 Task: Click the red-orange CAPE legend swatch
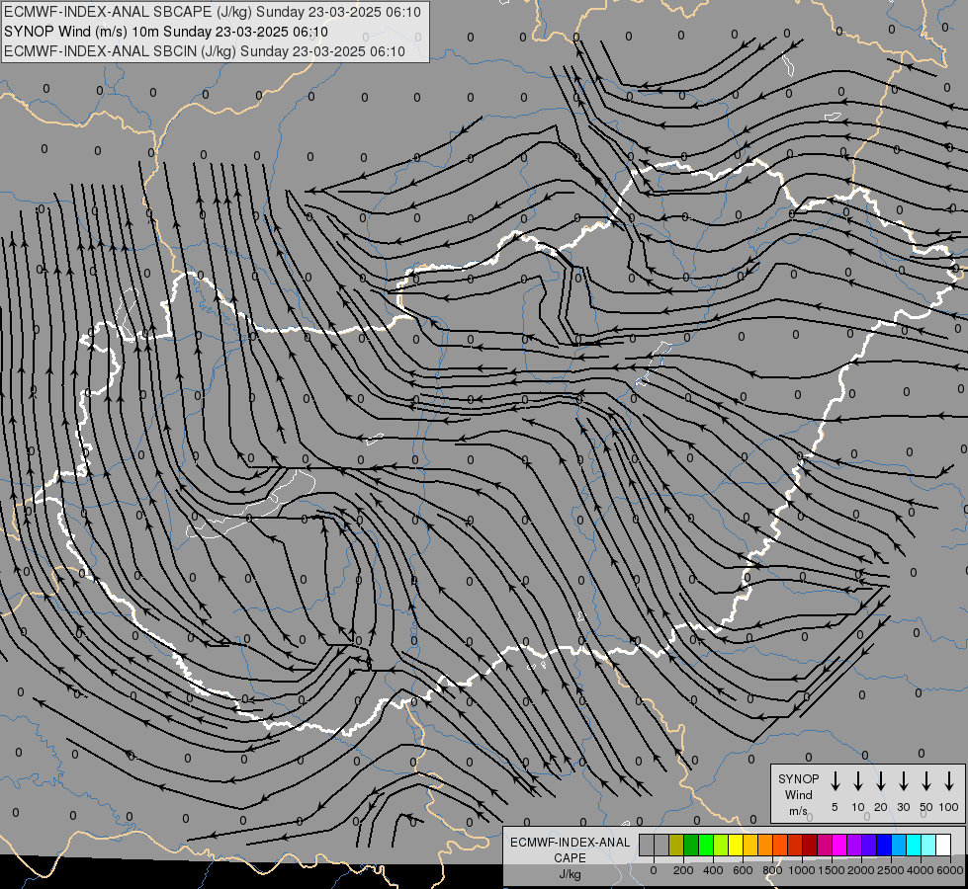click(x=780, y=845)
